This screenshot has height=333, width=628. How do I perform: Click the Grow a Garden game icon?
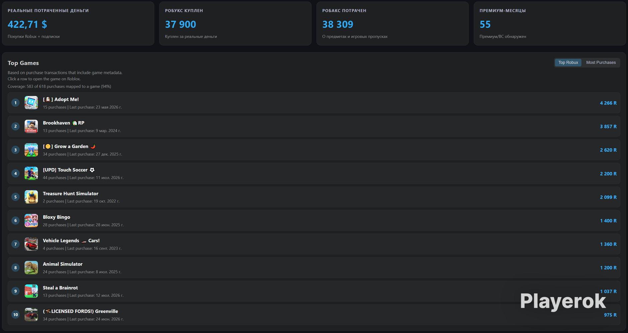[31, 150]
